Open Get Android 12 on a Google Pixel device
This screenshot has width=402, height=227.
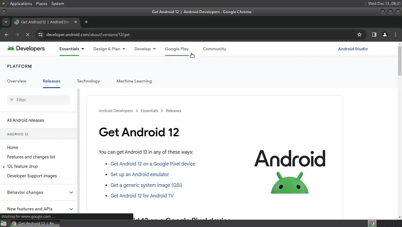click(x=153, y=164)
